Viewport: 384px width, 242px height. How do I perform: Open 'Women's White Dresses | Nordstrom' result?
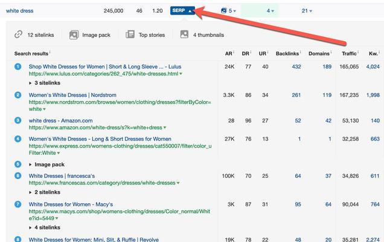click(72, 95)
